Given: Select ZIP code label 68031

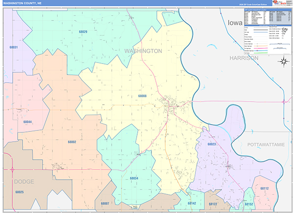Looking at the screenshot, I should 14,47.
